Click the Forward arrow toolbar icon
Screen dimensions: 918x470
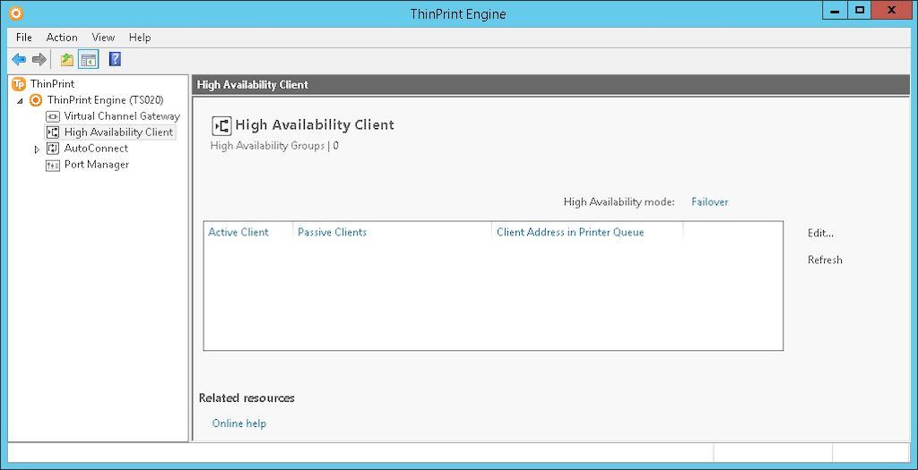pyautogui.click(x=39, y=60)
